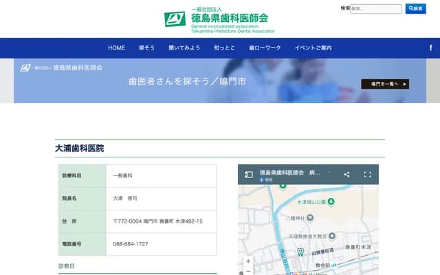
Task: Click the Tokushima Dental Association logo
Action: (x=219, y=19)
